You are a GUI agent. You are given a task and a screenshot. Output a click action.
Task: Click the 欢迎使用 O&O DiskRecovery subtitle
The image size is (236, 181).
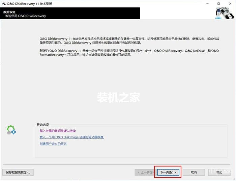tap(26, 16)
